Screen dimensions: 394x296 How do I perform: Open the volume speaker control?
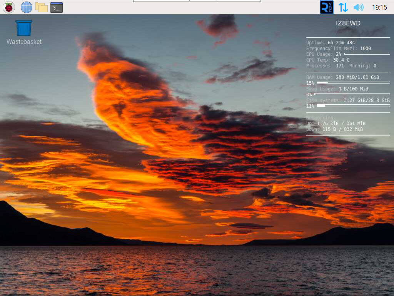click(358, 7)
